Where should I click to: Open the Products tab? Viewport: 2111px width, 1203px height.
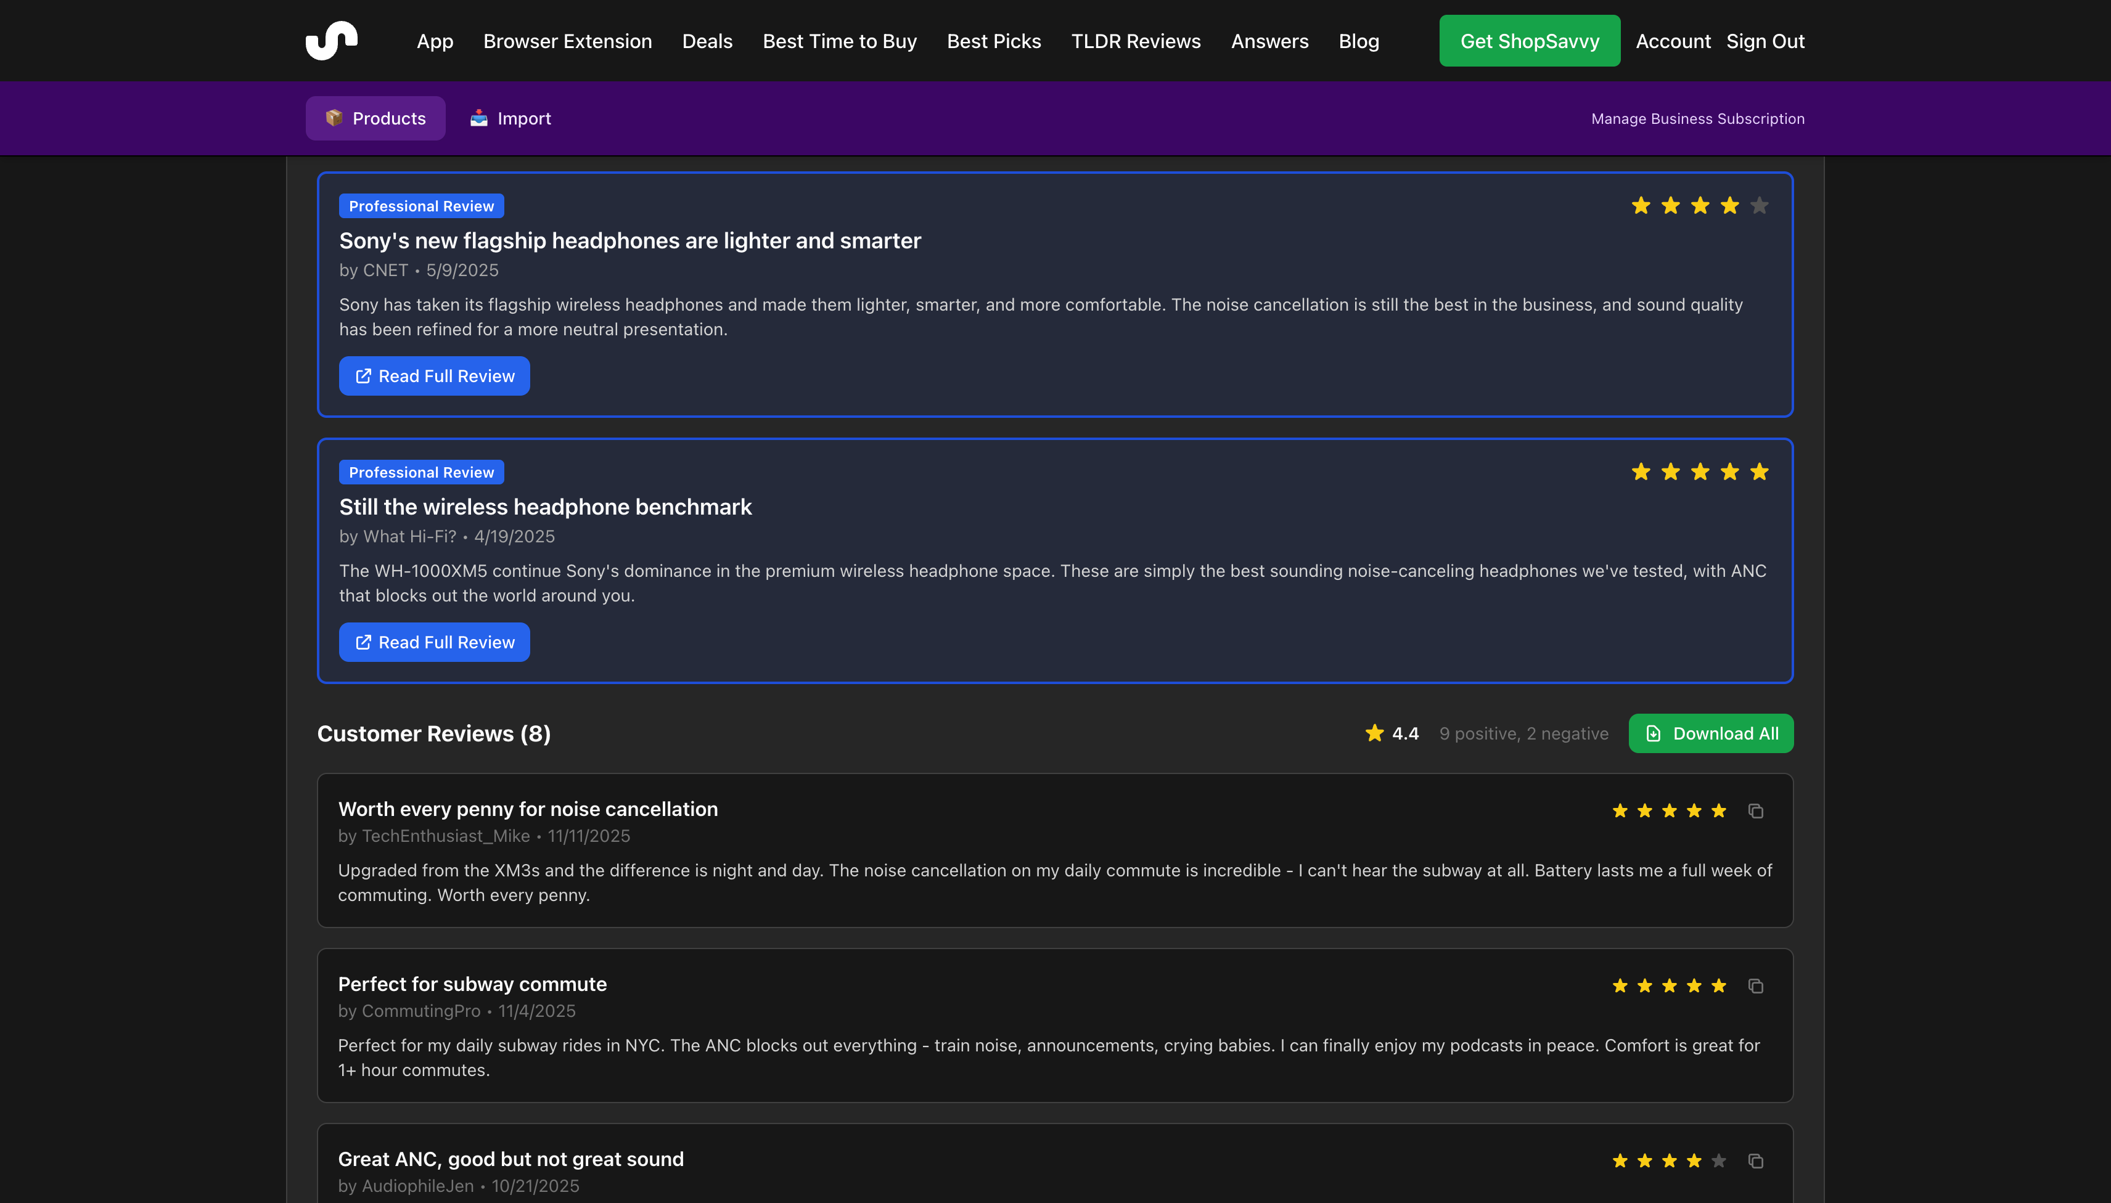[375, 118]
